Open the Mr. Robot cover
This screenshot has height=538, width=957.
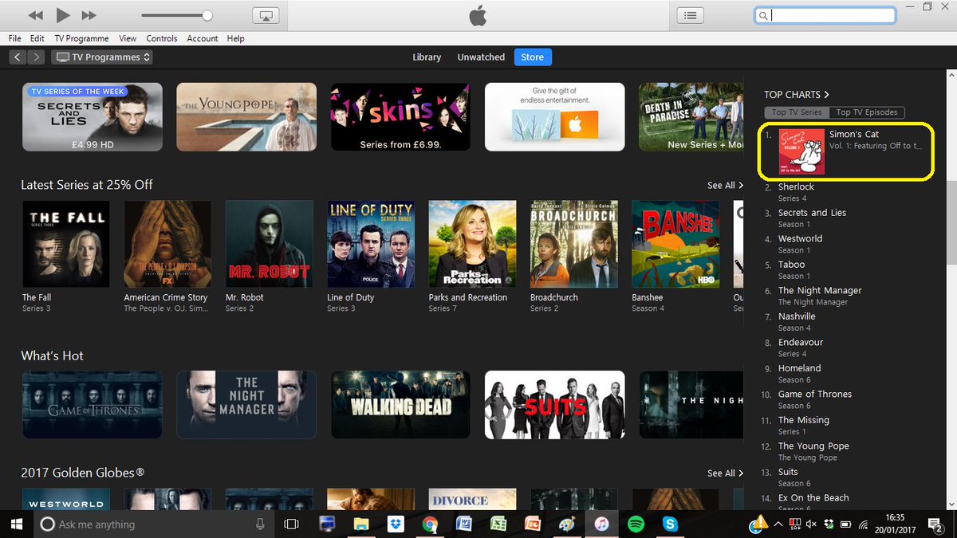pyautogui.click(x=270, y=244)
